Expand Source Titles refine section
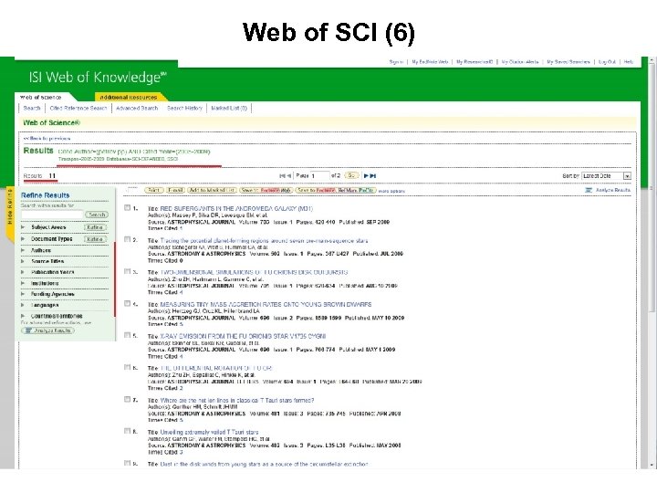 pyautogui.click(x=23, y=261)
